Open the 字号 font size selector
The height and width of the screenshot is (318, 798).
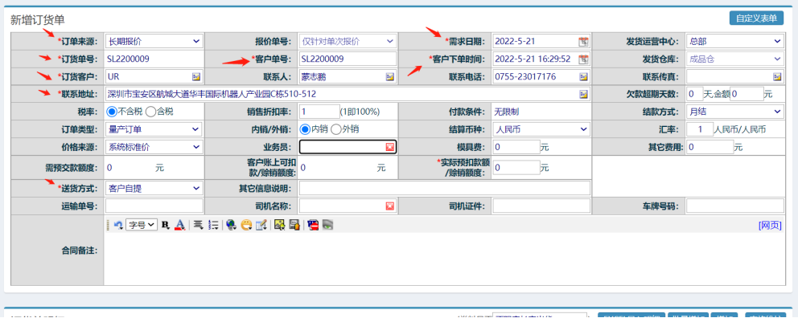click(x=142, y=225)
